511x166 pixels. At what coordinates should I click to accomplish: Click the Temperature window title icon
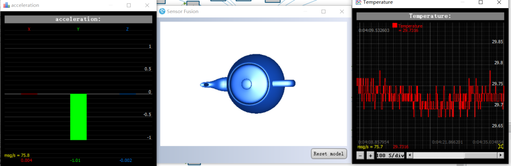(x=358, y=2)
